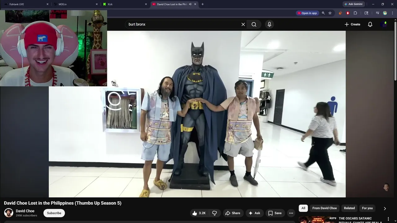Mute the audio-playing YouTube tab

pos(190,4)
